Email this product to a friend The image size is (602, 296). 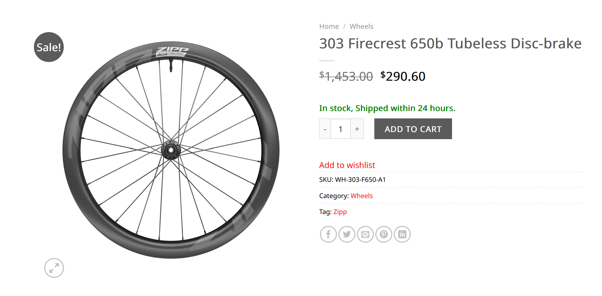(x=365, y=234)
